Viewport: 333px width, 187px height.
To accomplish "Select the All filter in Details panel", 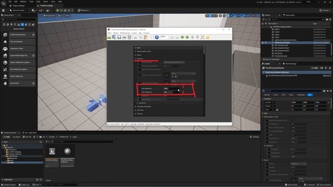I will 310,95.
